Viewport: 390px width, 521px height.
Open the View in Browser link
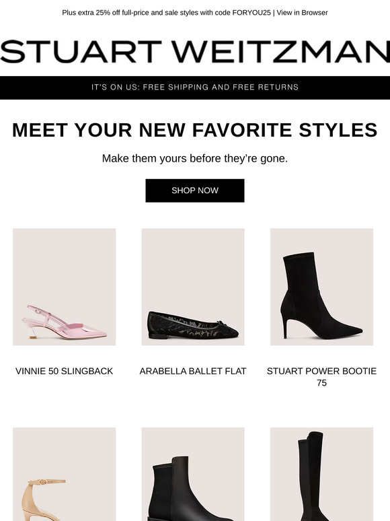(x=302, y=13)
